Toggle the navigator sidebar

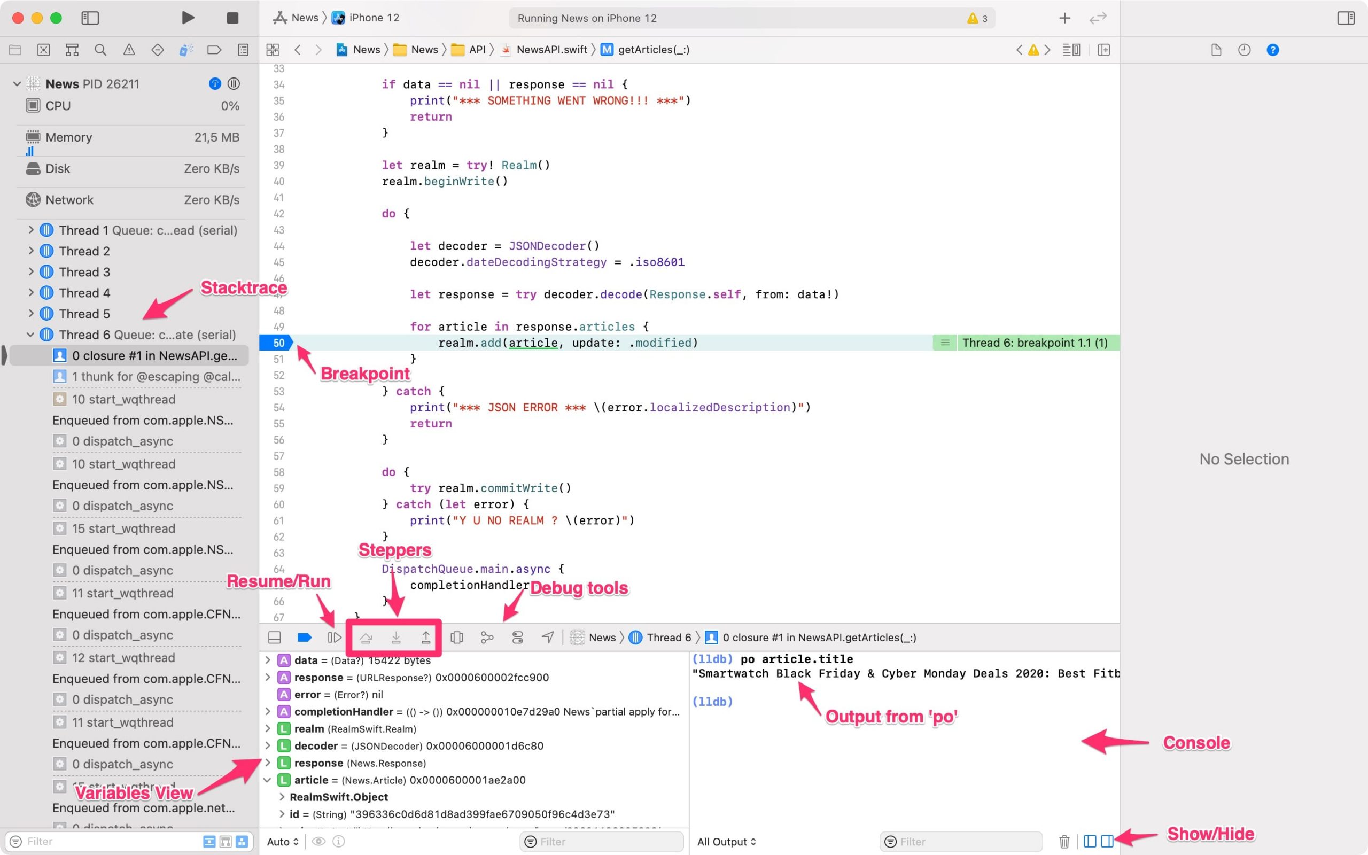[90, 18]
